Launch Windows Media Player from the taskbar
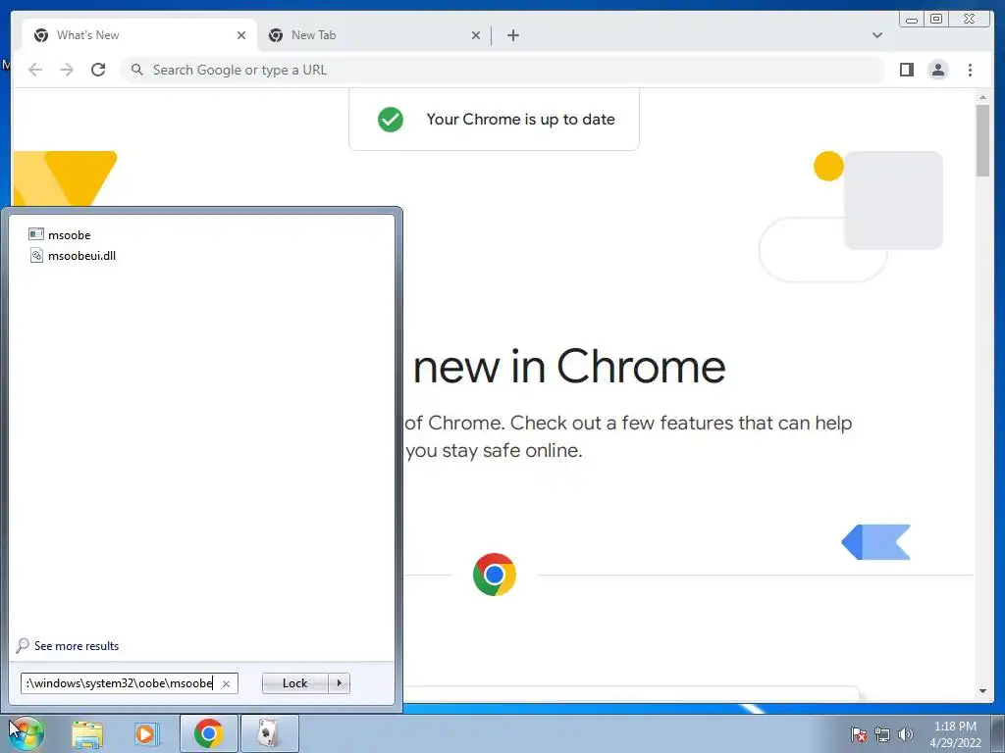 pos(145,733)
